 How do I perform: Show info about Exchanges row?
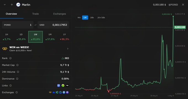coord(17,92)
